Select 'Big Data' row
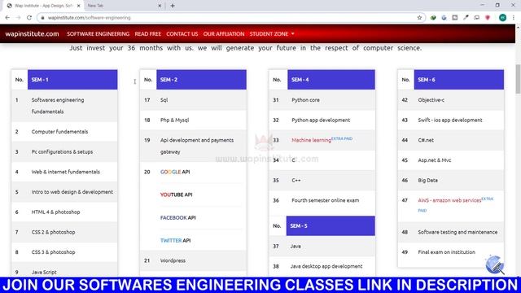521x293 pixels. pyautogui.click(x=451, y=181)
